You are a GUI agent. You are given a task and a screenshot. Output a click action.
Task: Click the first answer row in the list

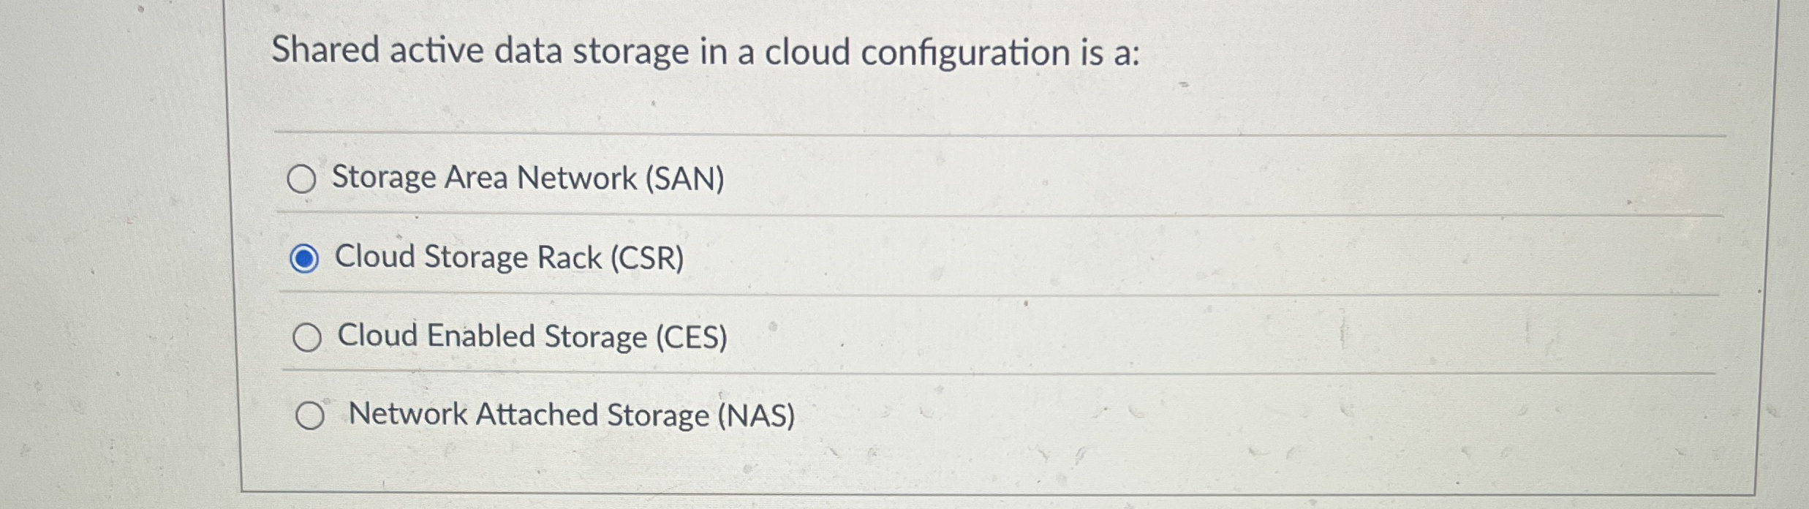pyautogui.click(x=804, y=177)
